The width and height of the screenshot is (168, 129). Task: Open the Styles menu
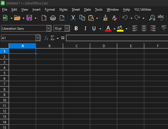63,10
